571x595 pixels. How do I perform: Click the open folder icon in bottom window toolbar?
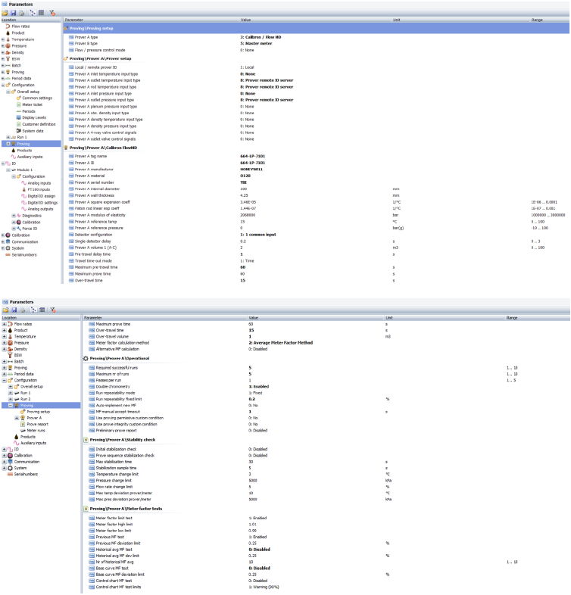tap(6, 310)
